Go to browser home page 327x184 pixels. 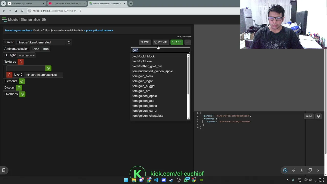click(x=22, y=11)
